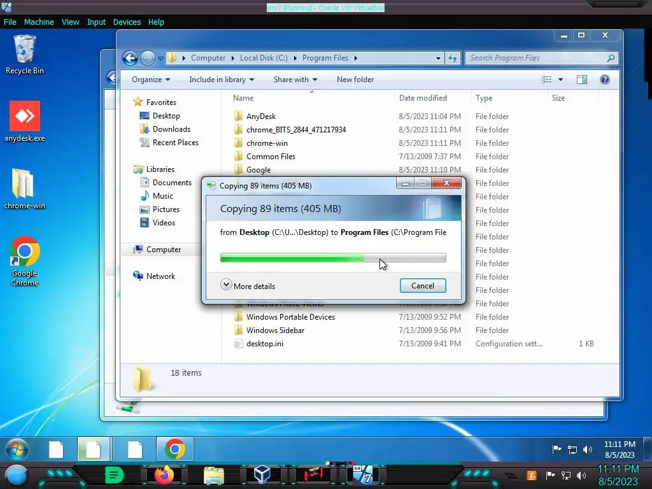
Task: Sort by the Name column header
Action: (243, 98)
